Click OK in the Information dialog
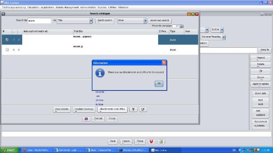 (159, 84)
